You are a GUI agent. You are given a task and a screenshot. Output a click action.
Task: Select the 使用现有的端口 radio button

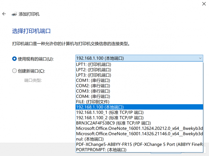coord(14,59)
